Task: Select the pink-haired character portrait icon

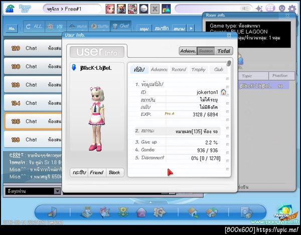Action: click(x=110, y=9)
